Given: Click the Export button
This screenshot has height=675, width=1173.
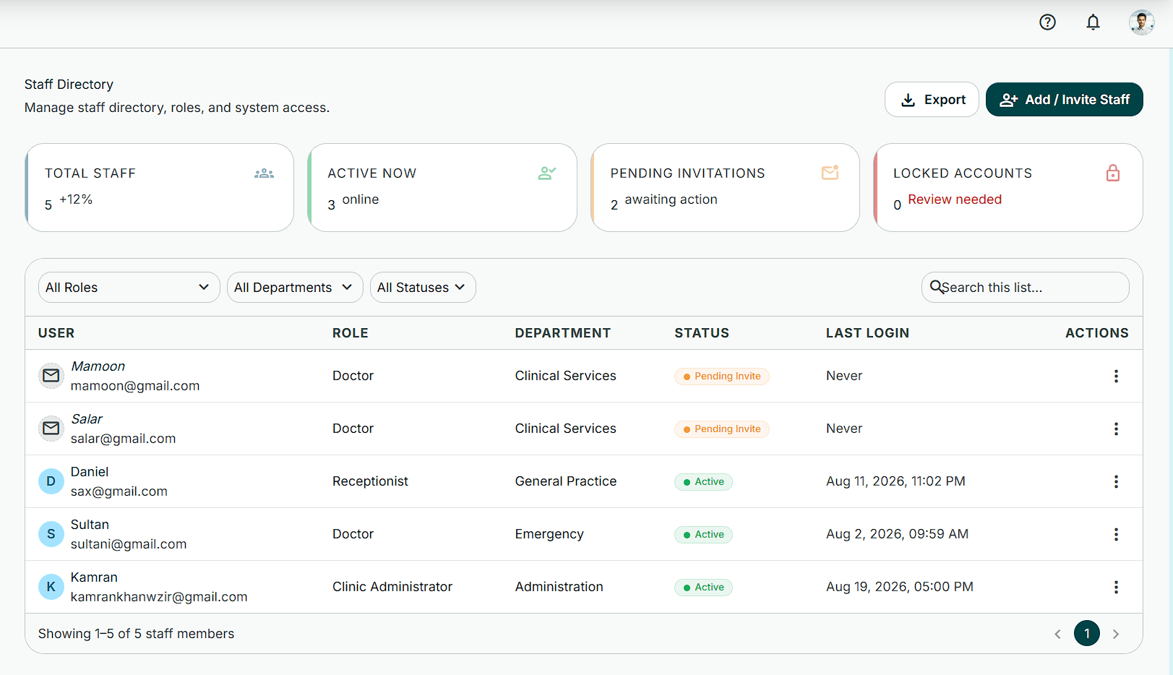Looking at the screenshot, I should click(x=932, y=100).
